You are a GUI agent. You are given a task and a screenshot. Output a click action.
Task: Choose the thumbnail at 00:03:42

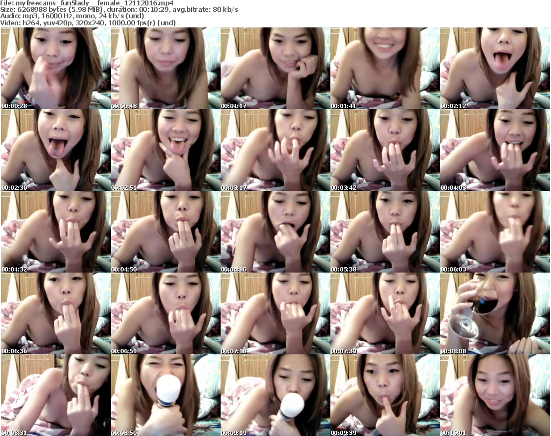[385, 150]
